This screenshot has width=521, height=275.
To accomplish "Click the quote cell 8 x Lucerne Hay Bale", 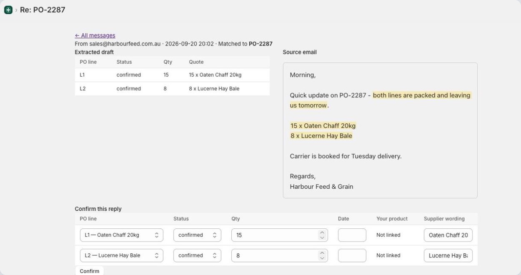I will click(214, 89).
